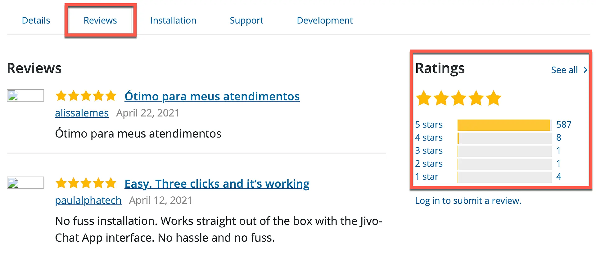Open the review Ótimo para meus atendimentos
The width and height of the screenshot is (596, 254).
coord(212,96)
